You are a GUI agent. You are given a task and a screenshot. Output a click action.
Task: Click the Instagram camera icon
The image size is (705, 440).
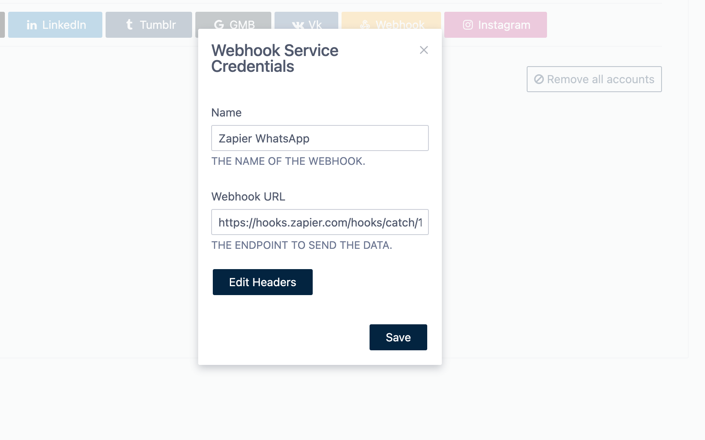(x=468, y=25)
